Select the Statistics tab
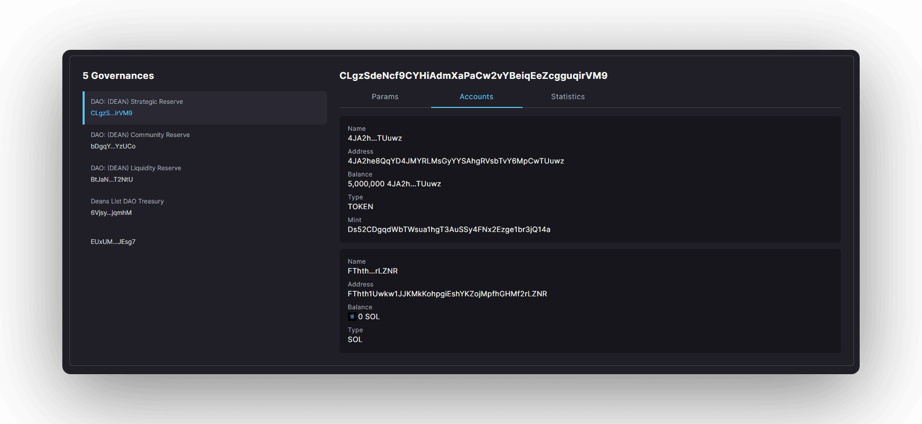Image resolution: width=922 pixels, height=424 pixels. coord(568,97)
